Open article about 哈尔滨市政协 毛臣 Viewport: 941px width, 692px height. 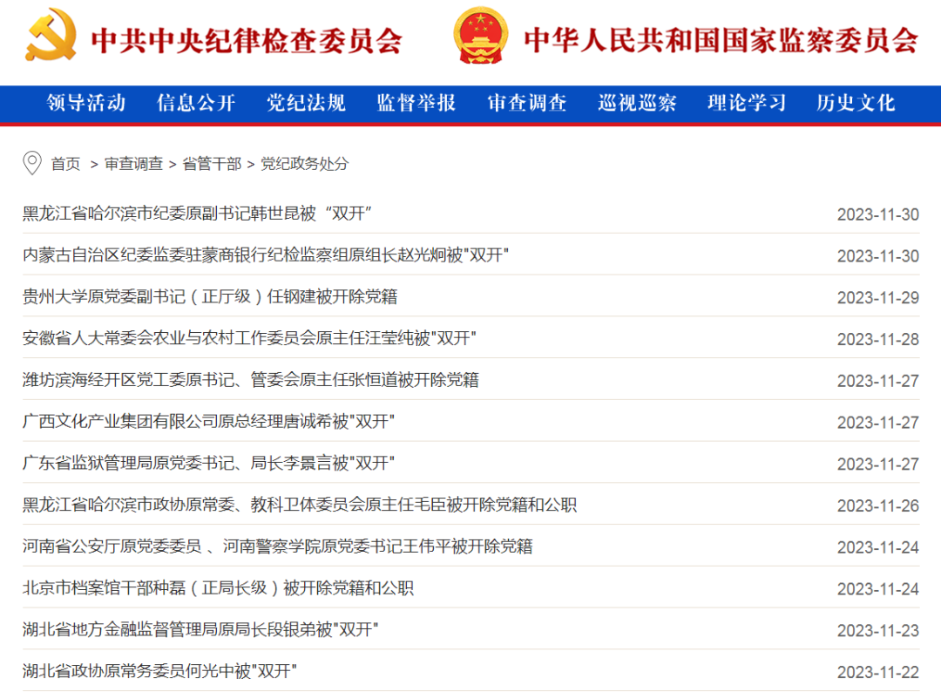[x=300, y=505]
